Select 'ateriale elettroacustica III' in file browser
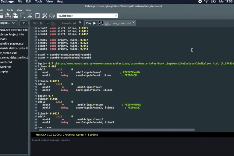 [14, 48]
